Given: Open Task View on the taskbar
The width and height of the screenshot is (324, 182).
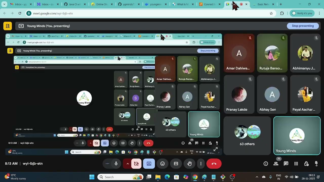Looking at the screenshot, I should [149, 177].
